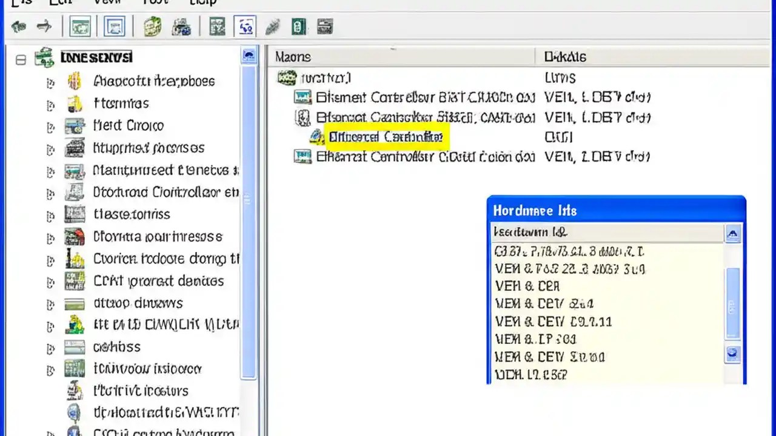Click the Update Driver toolbar icon
The height and width of the screenshot is (436, 776).
[x=152, y=25]
